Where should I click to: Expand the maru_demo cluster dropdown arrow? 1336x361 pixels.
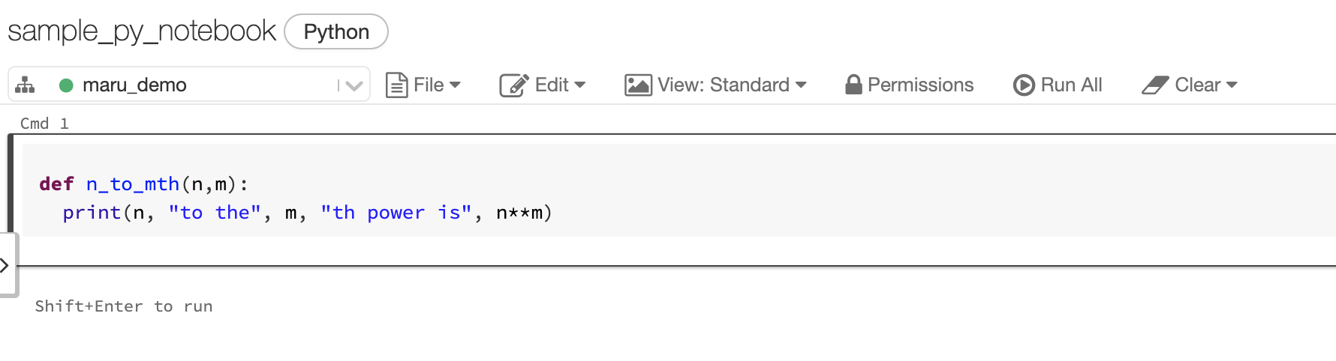click(x=354, y=85)
